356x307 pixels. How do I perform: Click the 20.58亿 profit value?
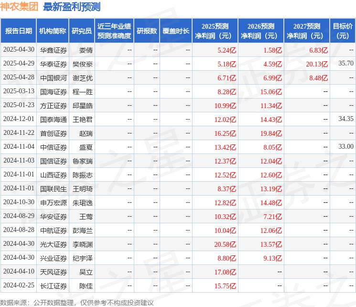click(225, 244)
